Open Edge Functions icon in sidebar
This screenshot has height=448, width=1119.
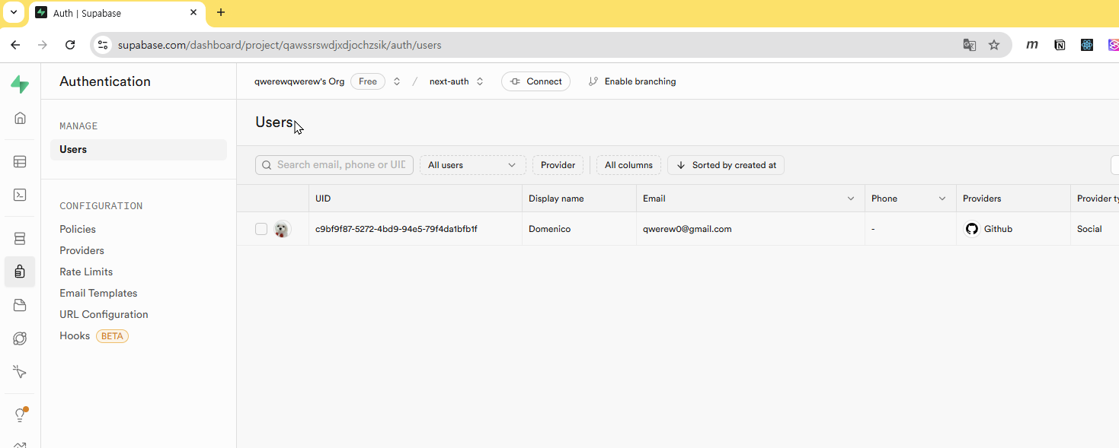(x=20, y=338)
